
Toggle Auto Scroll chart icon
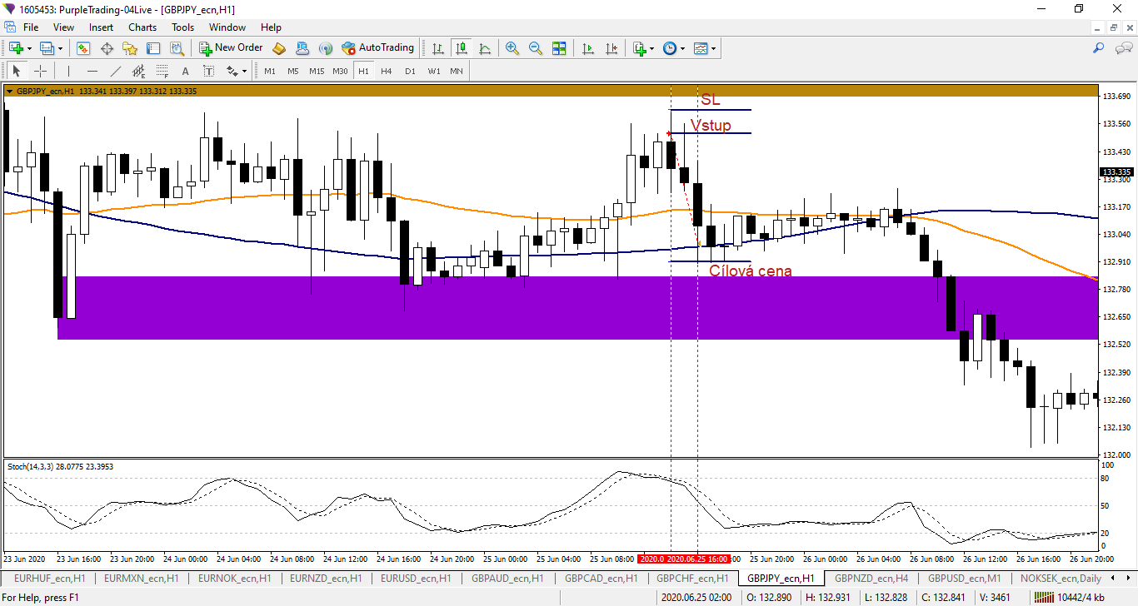coord(588,48)
